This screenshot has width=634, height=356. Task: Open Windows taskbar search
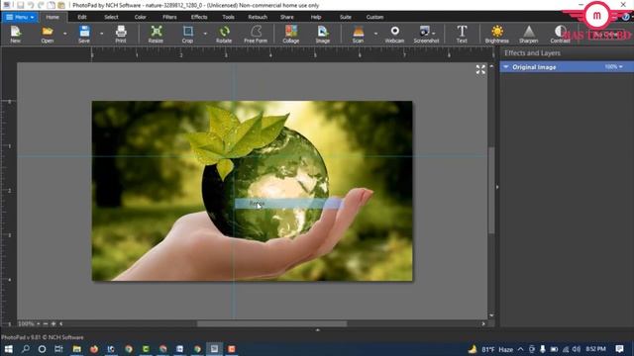tap(26, 349)
